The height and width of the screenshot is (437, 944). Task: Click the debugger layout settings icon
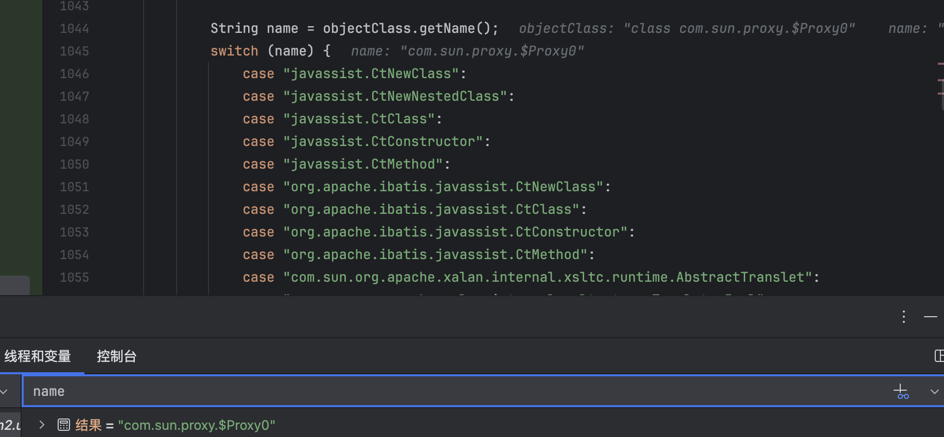click(938, 356)
